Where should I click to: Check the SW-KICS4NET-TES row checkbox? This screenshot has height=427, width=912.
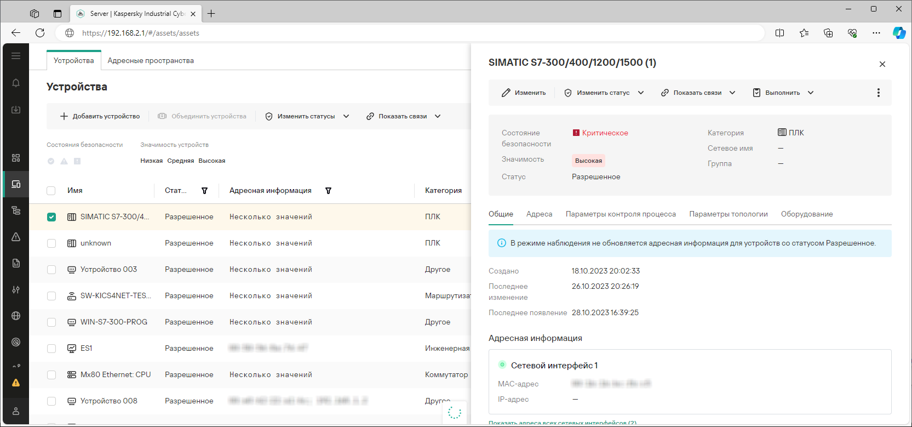51,296
